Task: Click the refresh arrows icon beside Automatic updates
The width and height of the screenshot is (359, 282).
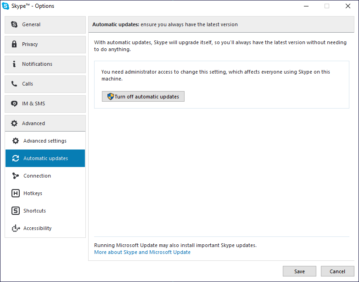Action: pos(16,158)
